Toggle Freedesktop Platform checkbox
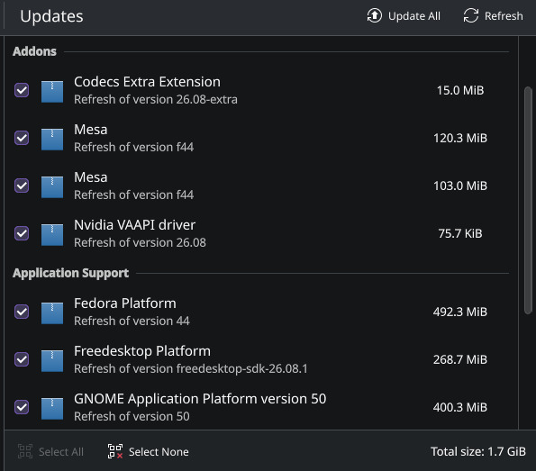This screenshot has height=471, width=536. (x=22, y=359)
